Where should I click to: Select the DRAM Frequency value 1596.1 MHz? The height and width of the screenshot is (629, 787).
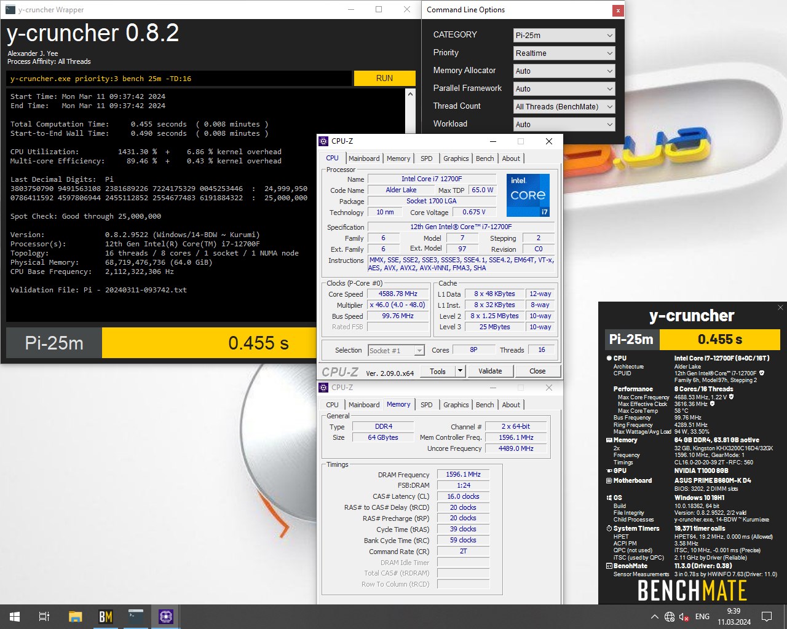(463, 474)
